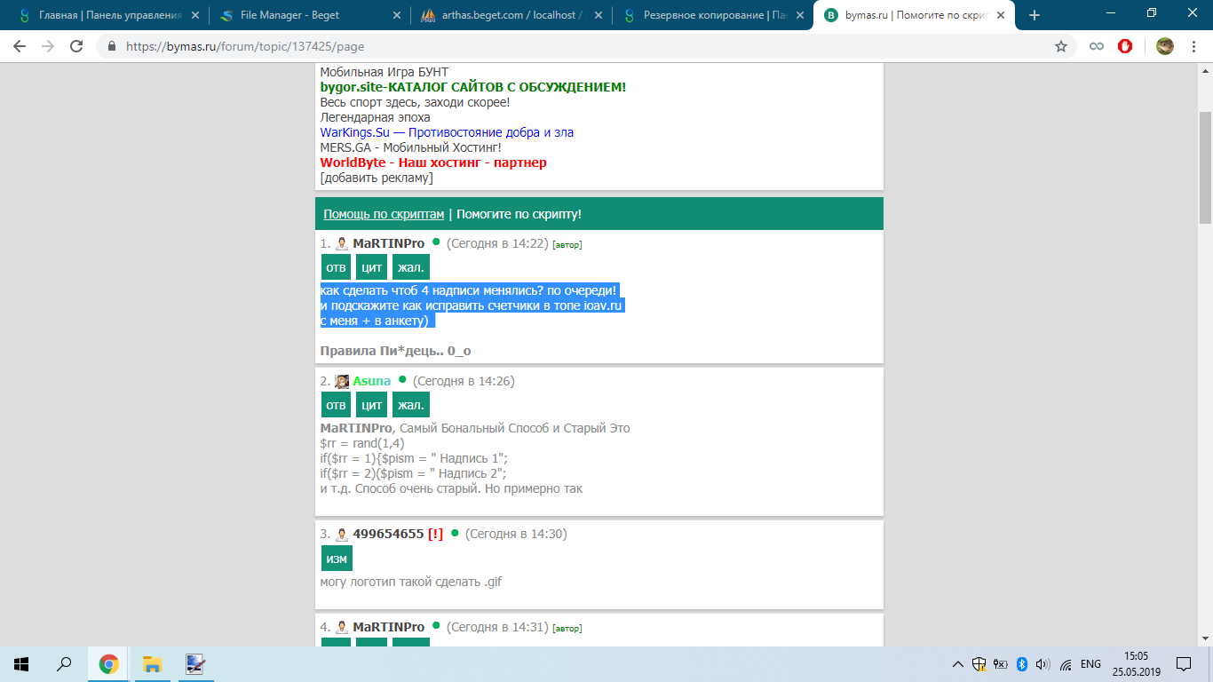Open taskbar search magnifier

click(x=64, y=663)
